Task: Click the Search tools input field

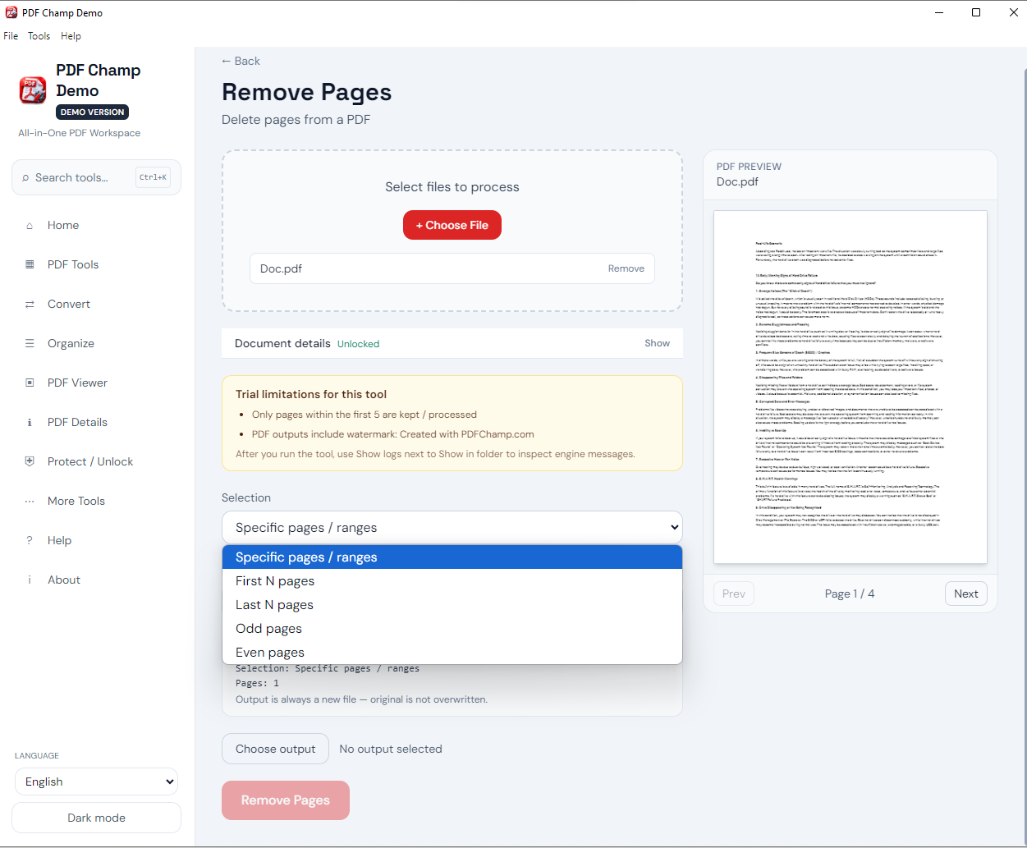Action: click(96, 178)
